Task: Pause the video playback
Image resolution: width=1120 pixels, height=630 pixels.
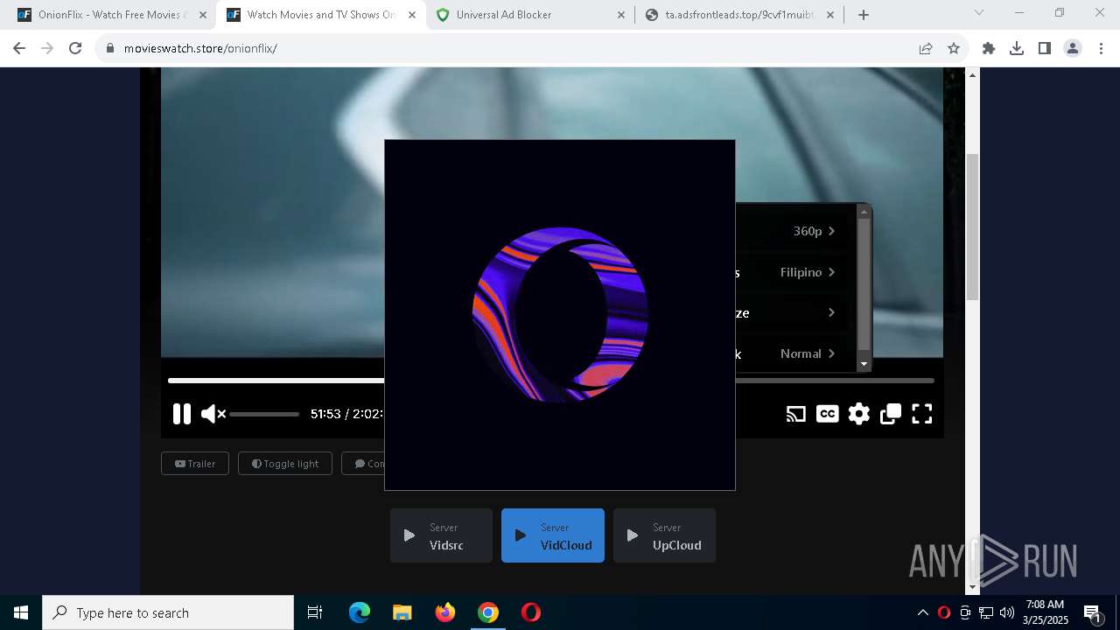Action: pyautogui.click(x=181, y=414)
